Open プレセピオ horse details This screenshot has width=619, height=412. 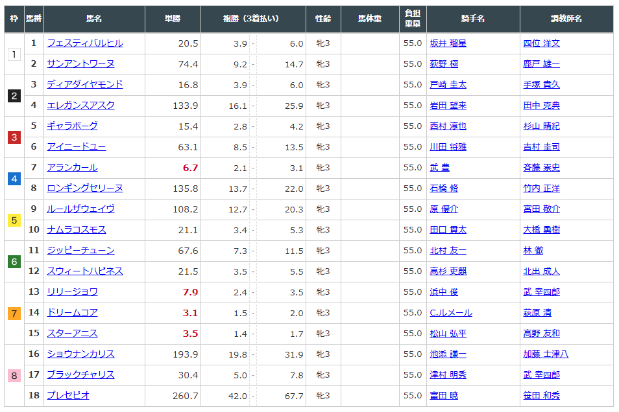coord(68,396)
